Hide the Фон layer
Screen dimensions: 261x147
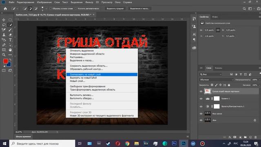click(201, 120)
